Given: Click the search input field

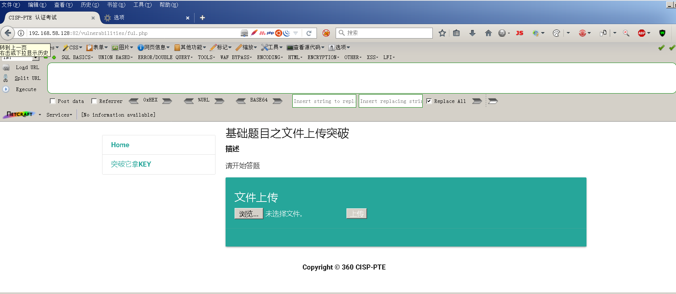Looking at the screenshot, I should 384,33.
